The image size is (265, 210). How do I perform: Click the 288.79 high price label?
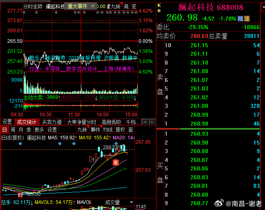[x=110, y=147]
